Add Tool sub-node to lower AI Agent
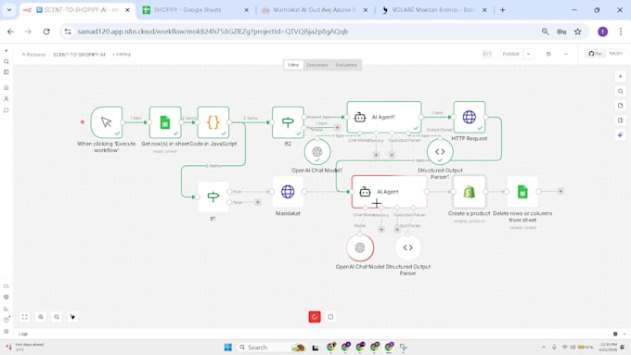The width and height of the screenshot is (631, 355). click(x=397, y=230)
